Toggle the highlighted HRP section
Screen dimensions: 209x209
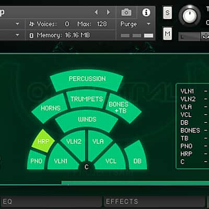43,141
